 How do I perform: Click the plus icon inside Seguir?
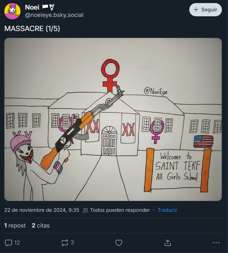(196, 10)
